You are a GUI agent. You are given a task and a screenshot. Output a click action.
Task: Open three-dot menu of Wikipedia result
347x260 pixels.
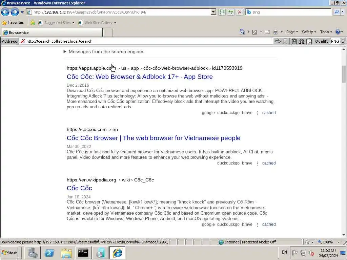pos(258,225)
